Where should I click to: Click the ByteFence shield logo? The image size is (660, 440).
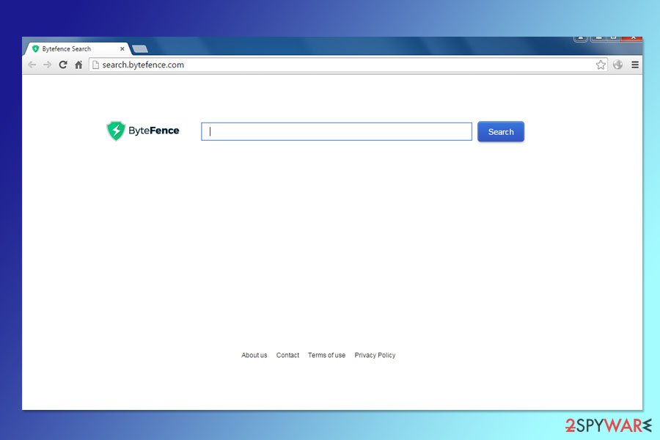pos(116,131)
